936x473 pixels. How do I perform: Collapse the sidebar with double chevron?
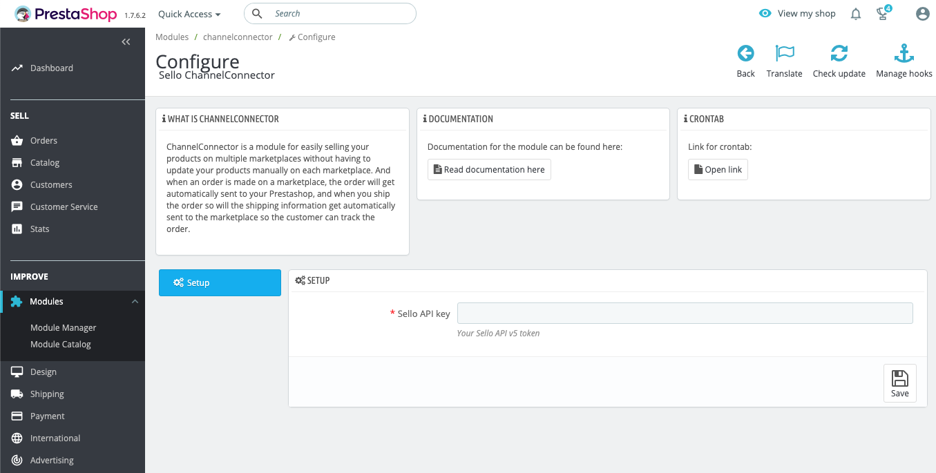click(x=126, y=42)
